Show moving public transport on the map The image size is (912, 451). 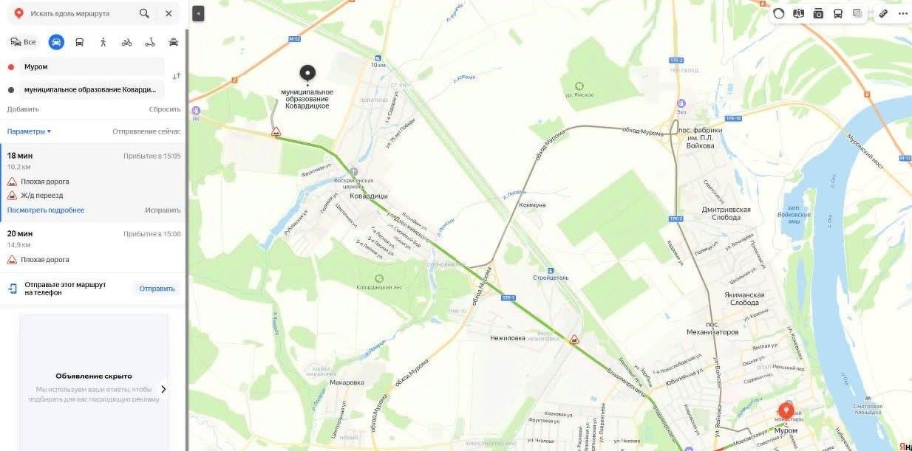click(838, 13)
